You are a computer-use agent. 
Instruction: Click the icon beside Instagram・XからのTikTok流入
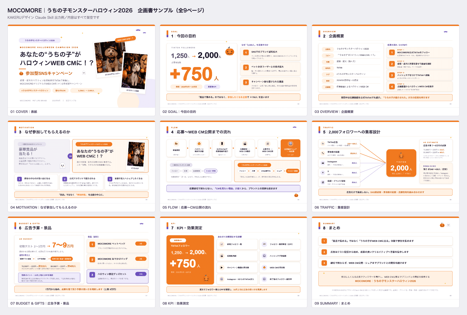coord(222,279)
